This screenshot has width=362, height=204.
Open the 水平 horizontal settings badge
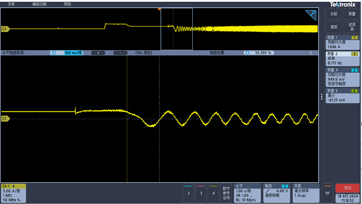click(x=247, y=193)
